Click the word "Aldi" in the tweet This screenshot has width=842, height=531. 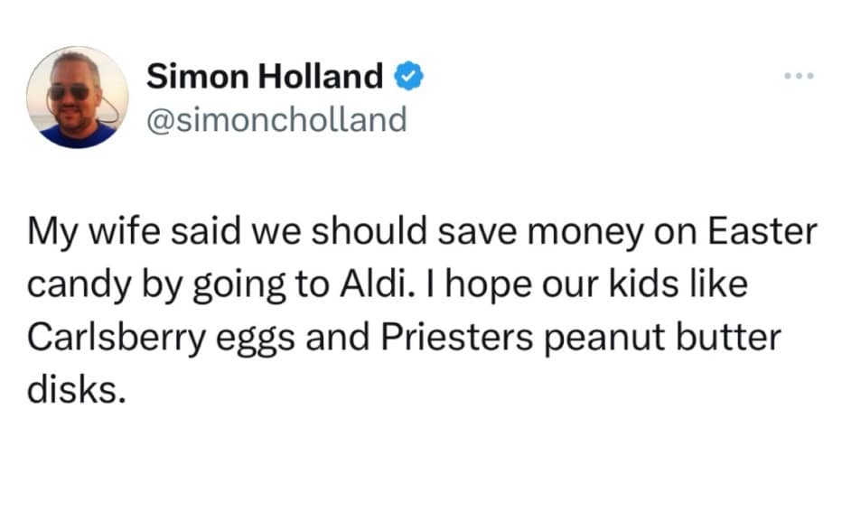pyautogui.click(x=366, y=284)
